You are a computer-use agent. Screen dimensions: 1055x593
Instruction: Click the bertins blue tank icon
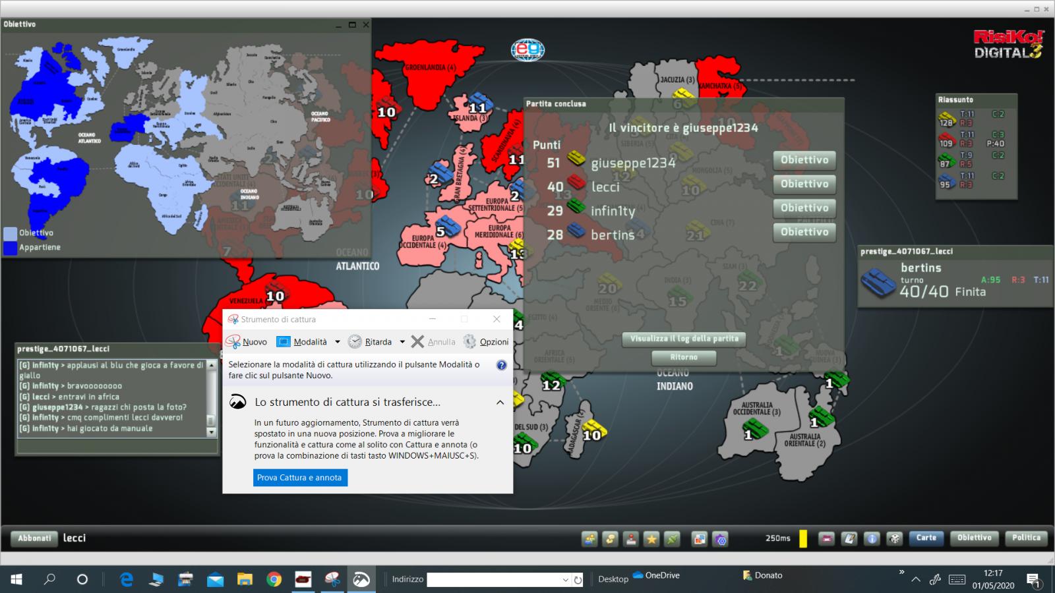pos(878,282)
